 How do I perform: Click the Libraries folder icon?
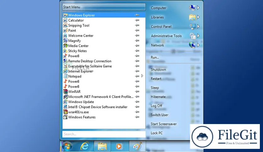point(192,17)
